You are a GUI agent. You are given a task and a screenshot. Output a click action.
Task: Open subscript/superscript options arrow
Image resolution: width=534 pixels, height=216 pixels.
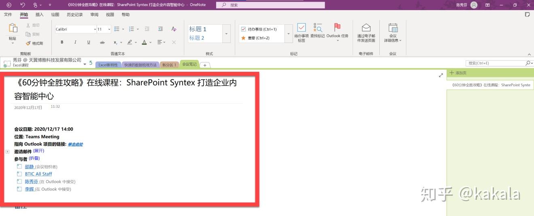(x=121, y=42)
